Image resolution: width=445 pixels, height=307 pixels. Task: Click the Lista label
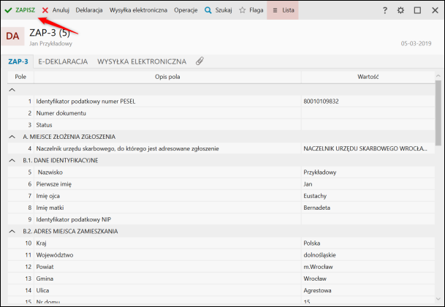point(288,10)
